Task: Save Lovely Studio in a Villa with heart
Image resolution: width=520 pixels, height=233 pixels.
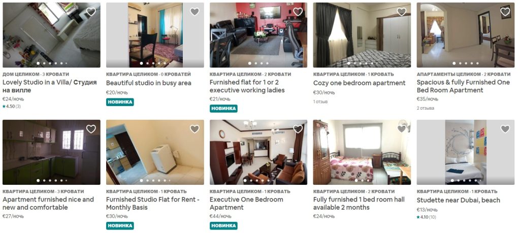Action: (91, 12)
